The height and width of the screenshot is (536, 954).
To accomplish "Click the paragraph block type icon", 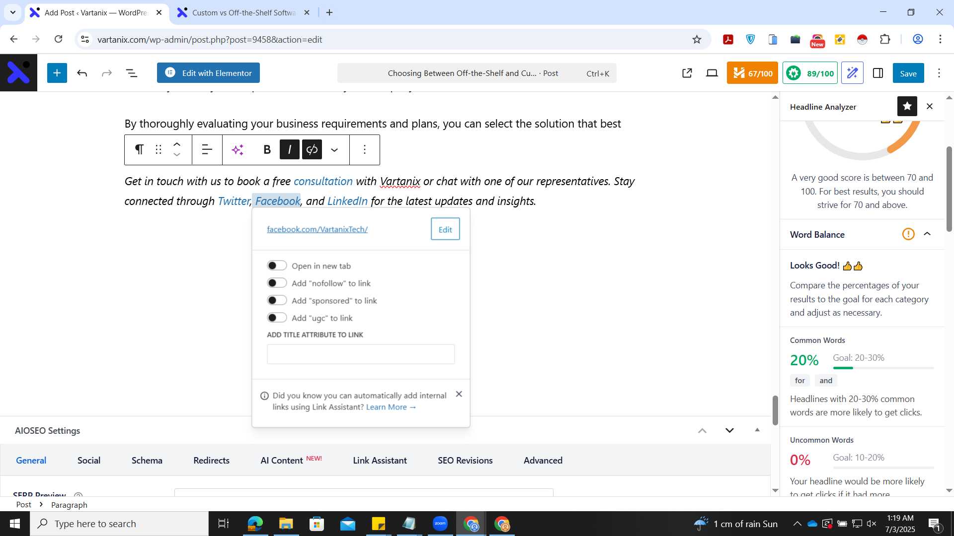I will [139, 149].
